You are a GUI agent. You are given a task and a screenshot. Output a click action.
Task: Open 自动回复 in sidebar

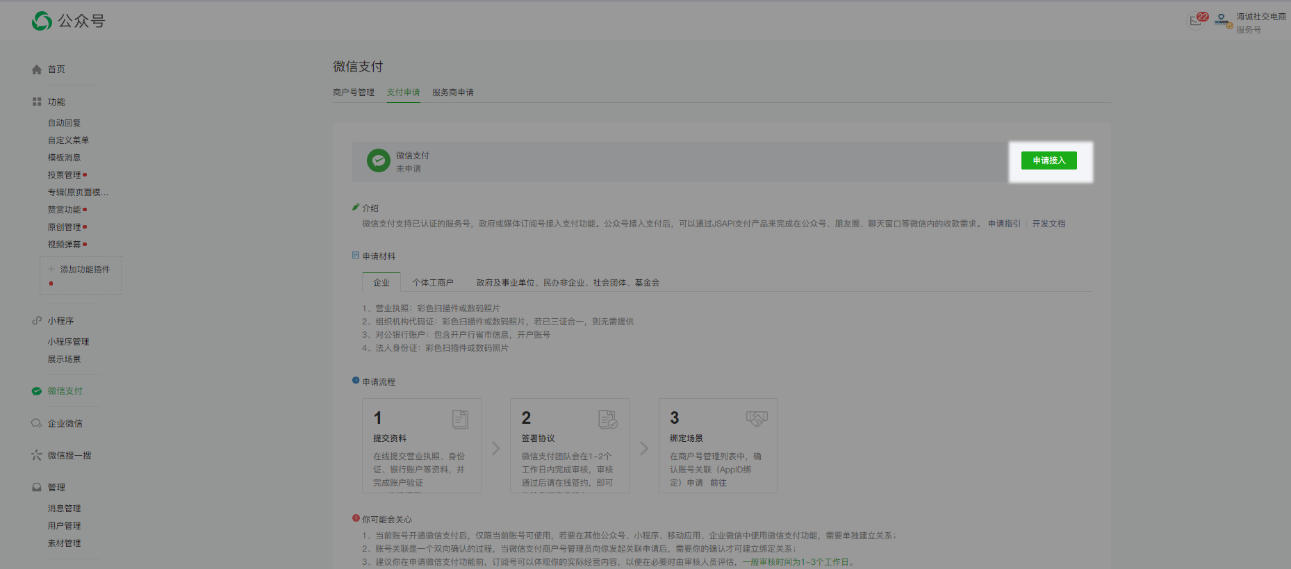coord(64,123)
